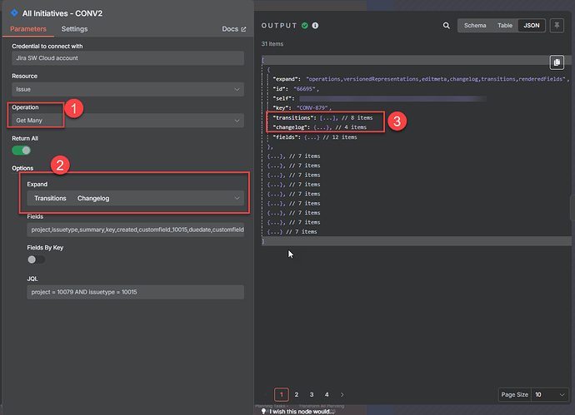Click the "key" value CONV-879
575x415 pixels.
pyautogui.click(x=313, y=107)
